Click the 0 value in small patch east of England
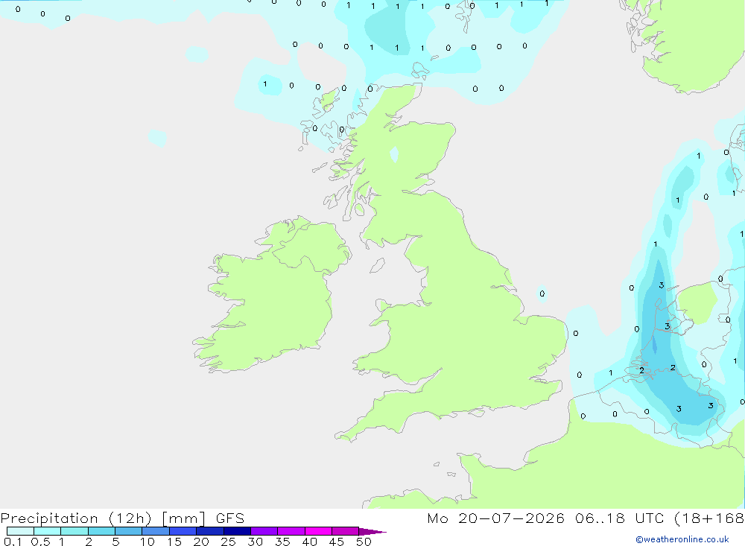 (542, 293)
